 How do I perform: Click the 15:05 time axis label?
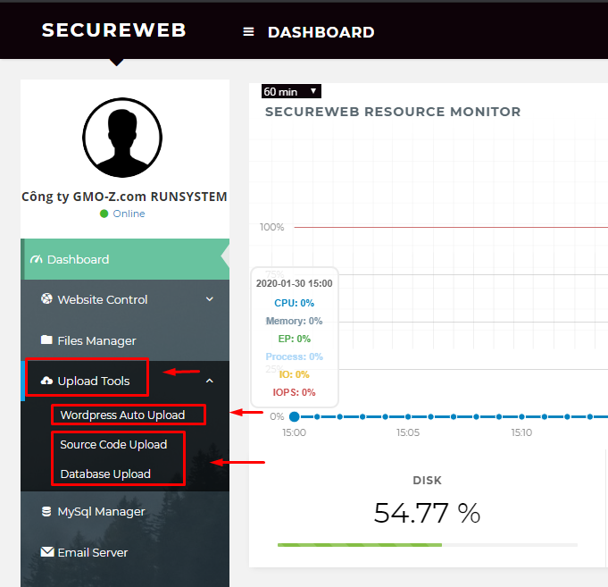(408, 432)
